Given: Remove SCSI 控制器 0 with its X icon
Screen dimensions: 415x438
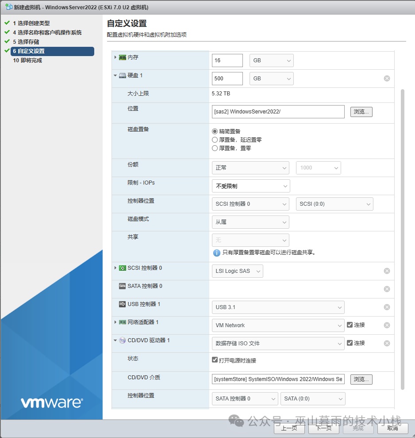Looking at the screenshot, I should [x=387, y=271].
